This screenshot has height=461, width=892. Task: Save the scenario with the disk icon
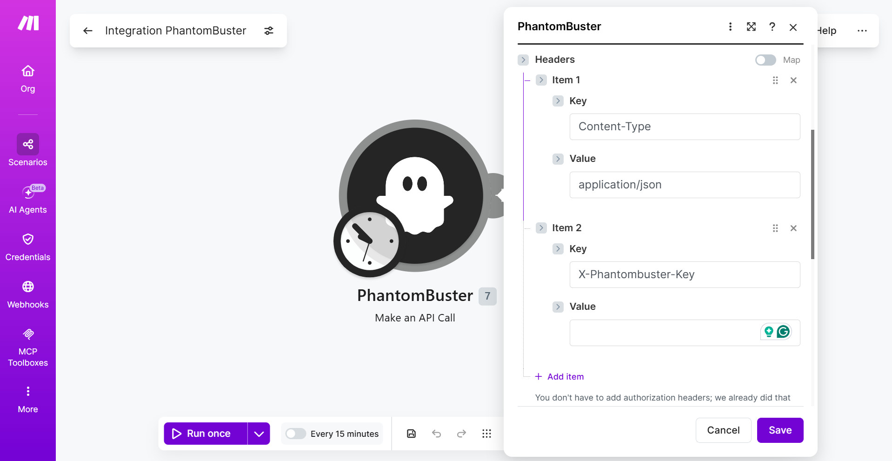412,434
